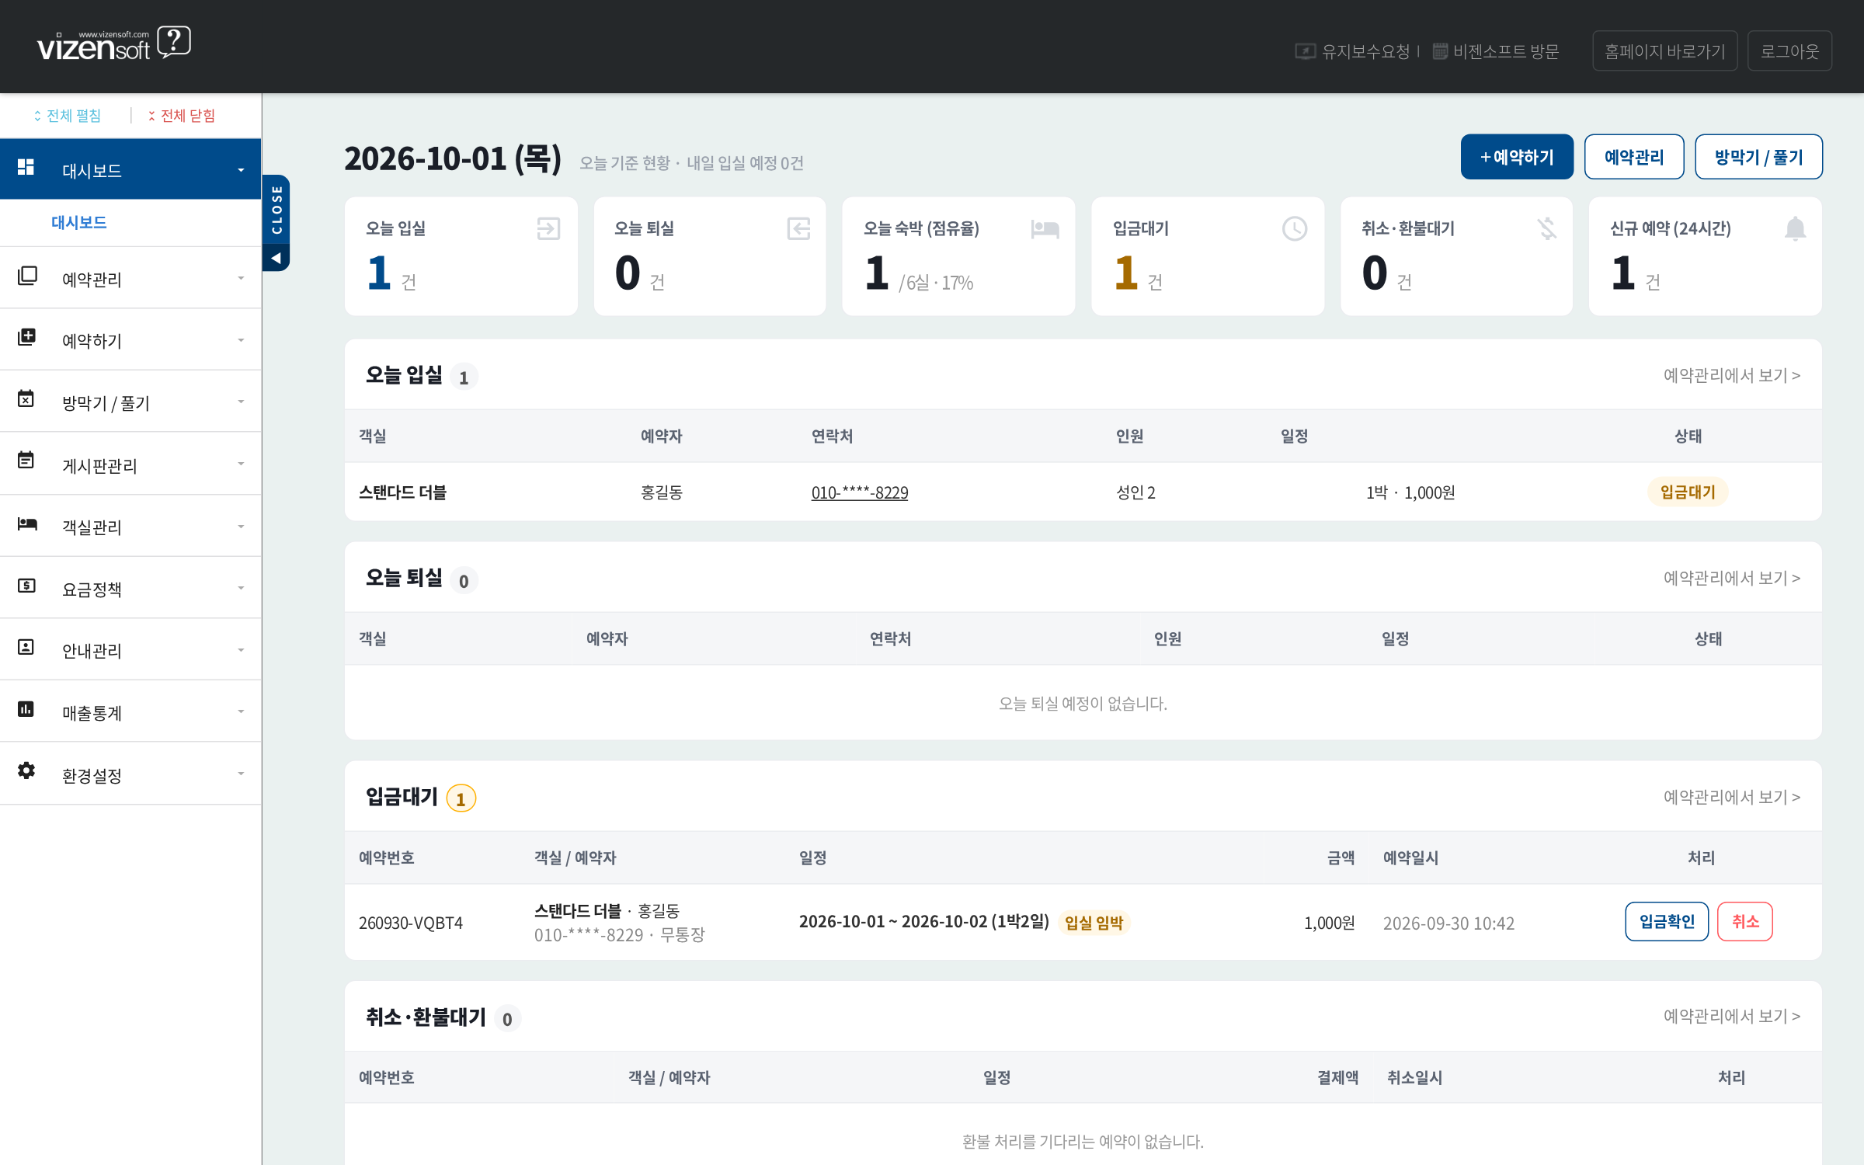Screen dimensions: 1864x1165
Task: Click the dashboard grid icon in sidebar
Action: click(x=26, y=167)
